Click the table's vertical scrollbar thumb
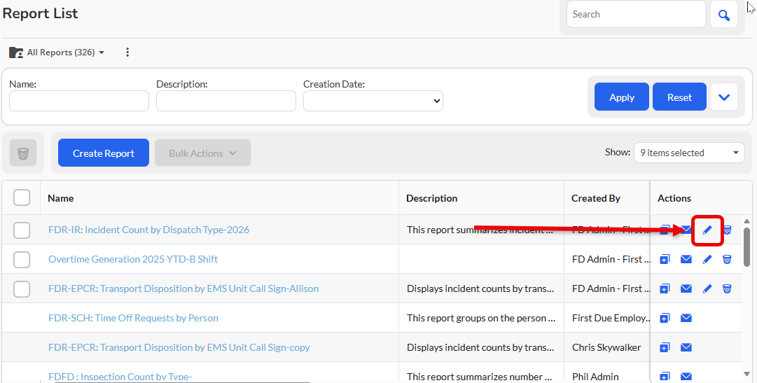 point(746,246)
